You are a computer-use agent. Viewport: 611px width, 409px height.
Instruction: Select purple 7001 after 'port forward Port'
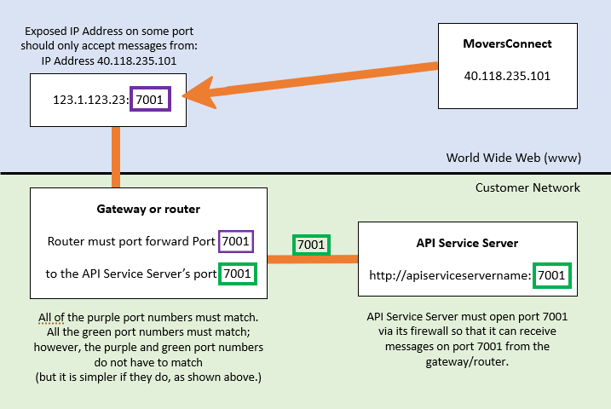click(x=236, y=241)
